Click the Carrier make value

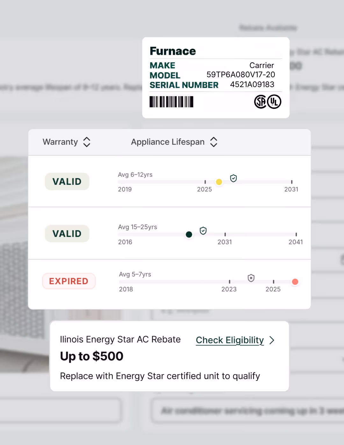tap(262, 65)
